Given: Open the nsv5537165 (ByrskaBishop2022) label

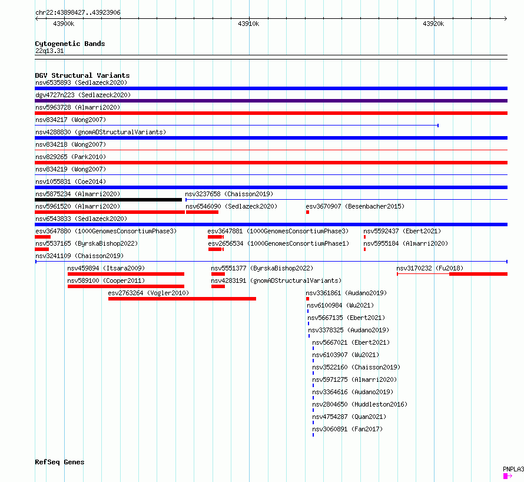Looking at the screenshot, I should point(87,243).
